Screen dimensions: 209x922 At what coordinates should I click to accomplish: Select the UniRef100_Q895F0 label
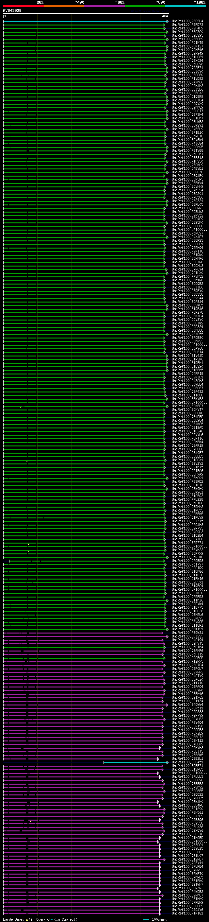[187, 223]
